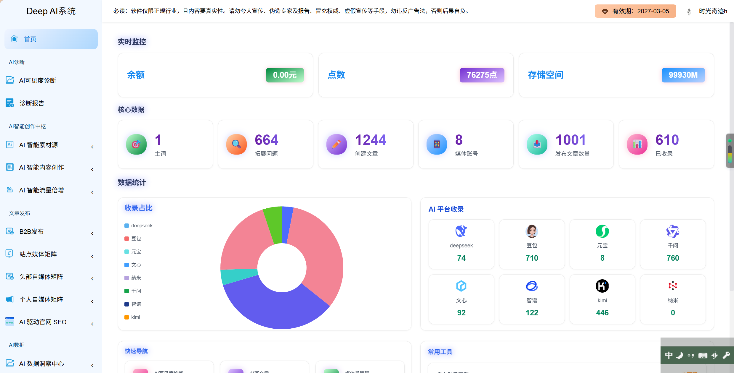Switch IME 中 language mode icon
This screenshot has height=373, width=734.
pos(669,355)
